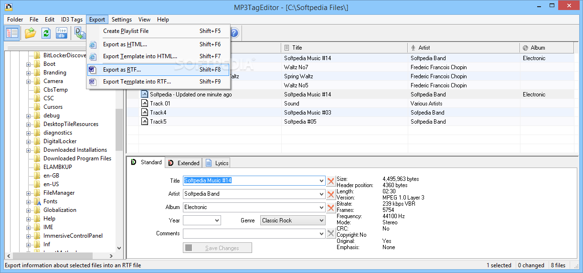Click the MP3TagEditor app icon in title bar
The width and height of the screenshot is (583, 273).
pyautogui.click(x=7, y=7)
